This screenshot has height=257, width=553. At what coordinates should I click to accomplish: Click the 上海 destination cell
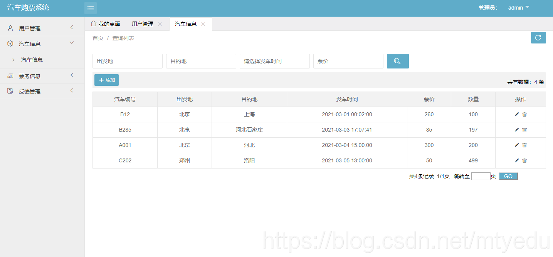pyautogui.click(x=249, y=114)
